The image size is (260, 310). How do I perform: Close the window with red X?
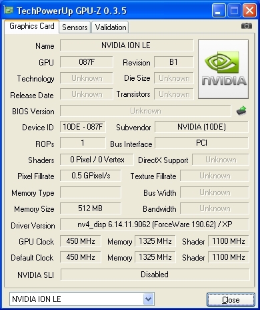click(x=249, y=11)
